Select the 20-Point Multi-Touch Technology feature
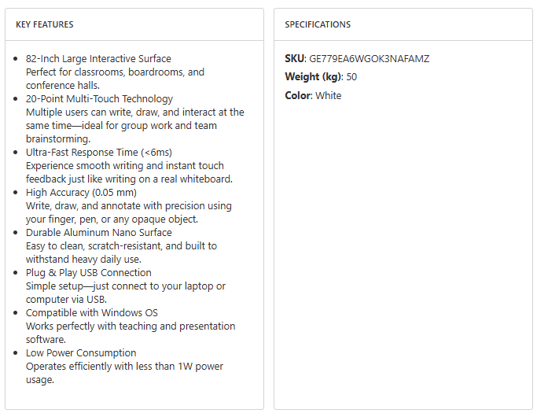The image size is (537, 413). click(x=99, y=99)
